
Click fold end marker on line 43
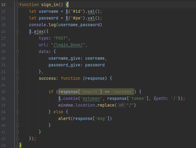(x=17, y=145)
